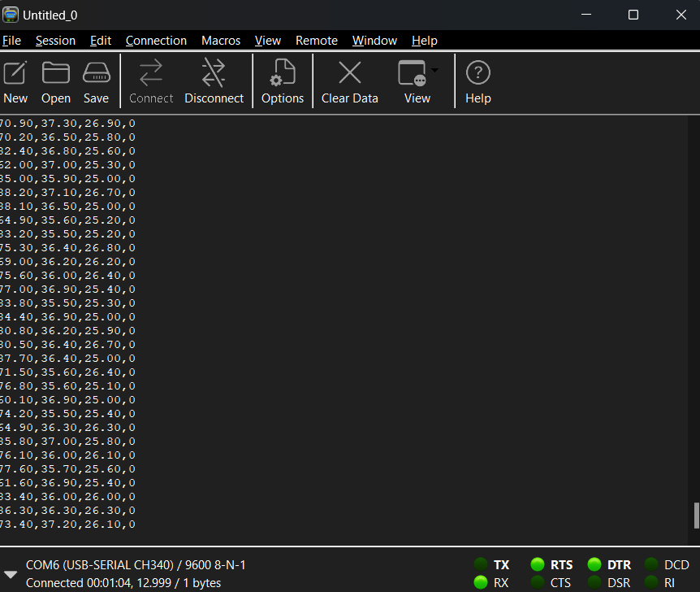Click the DSR status LED
Screen dimensions: 700x592
tap(594, 582)
